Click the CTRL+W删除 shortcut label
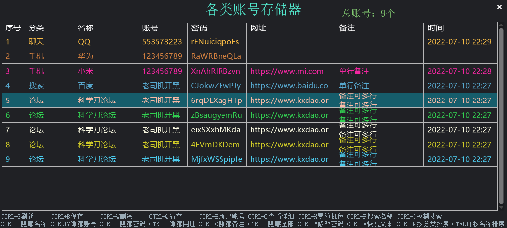 pyautogui.click(x=116, y=217)
